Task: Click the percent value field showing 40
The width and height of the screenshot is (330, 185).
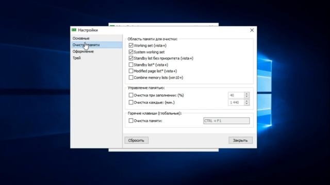Action: coord(236,95)
